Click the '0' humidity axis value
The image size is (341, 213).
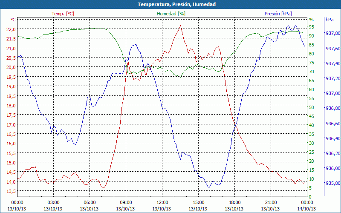pos(310,197)
